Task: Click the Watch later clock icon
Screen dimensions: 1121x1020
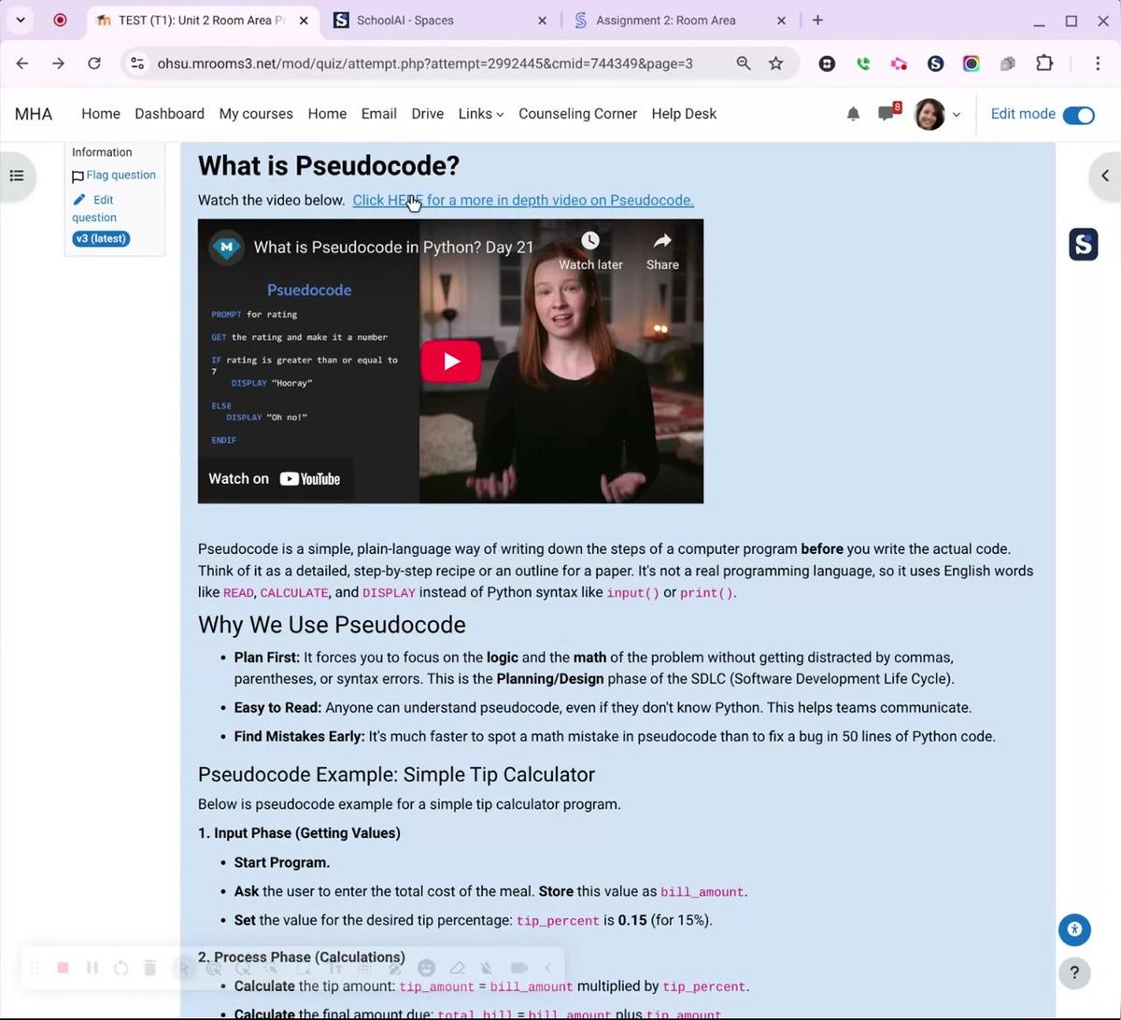Action: [589, 242]
